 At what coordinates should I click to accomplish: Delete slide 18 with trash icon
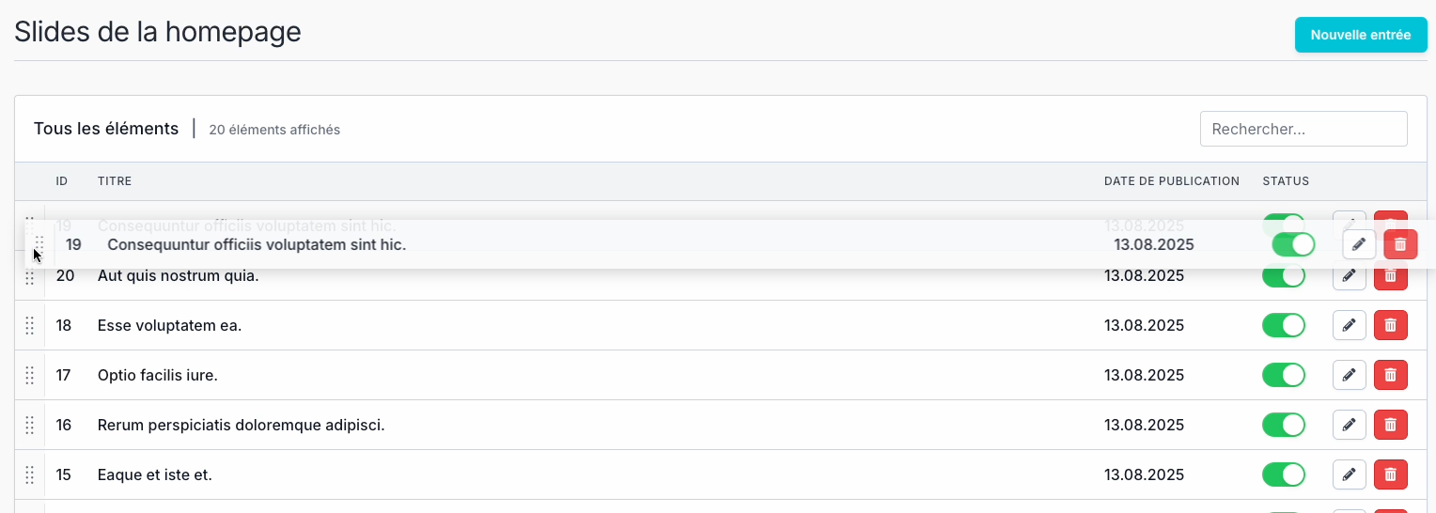pos(1390,325)
